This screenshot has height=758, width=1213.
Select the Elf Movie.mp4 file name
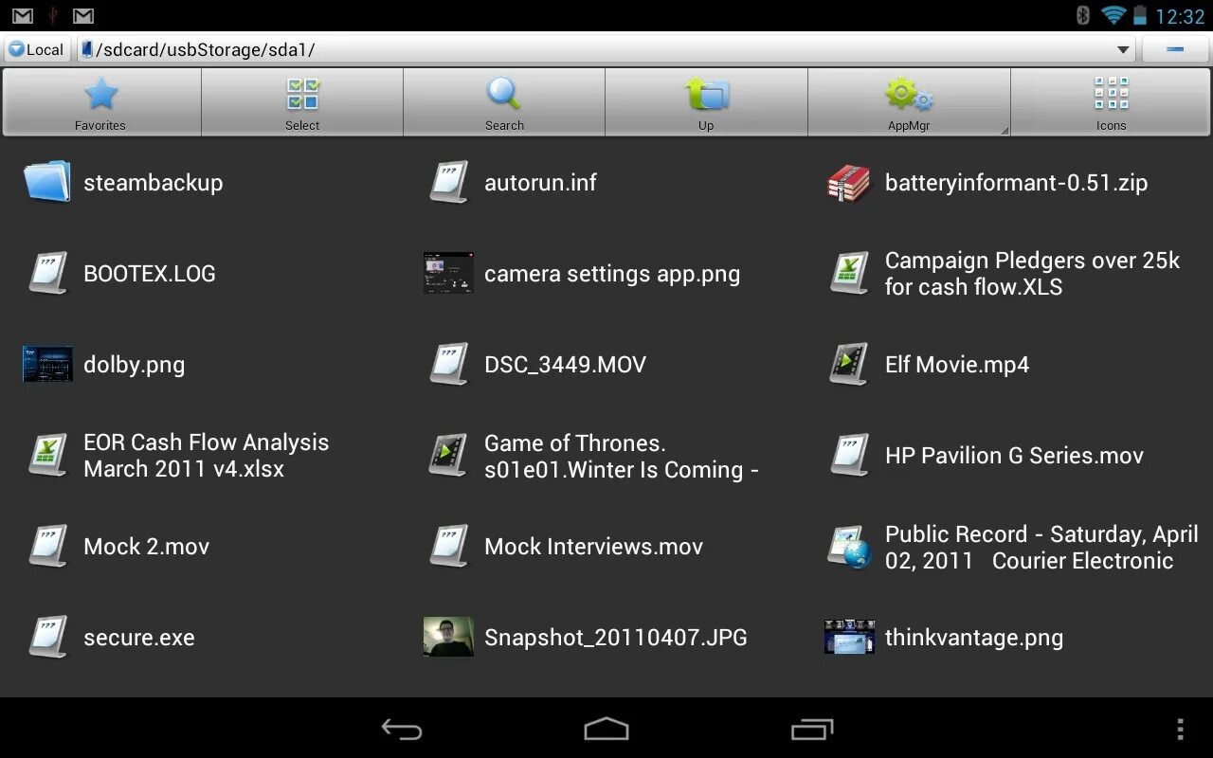coord(957,365)
